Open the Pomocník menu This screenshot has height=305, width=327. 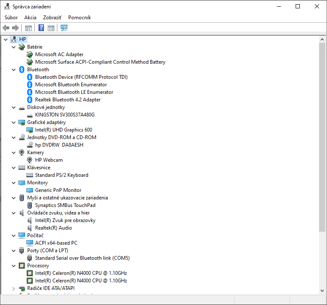pyautogui.click(x=79, y=18)
